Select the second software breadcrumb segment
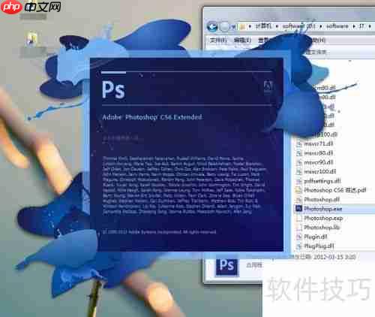Viewport: 375px width, 317px height. coord(337,26)
